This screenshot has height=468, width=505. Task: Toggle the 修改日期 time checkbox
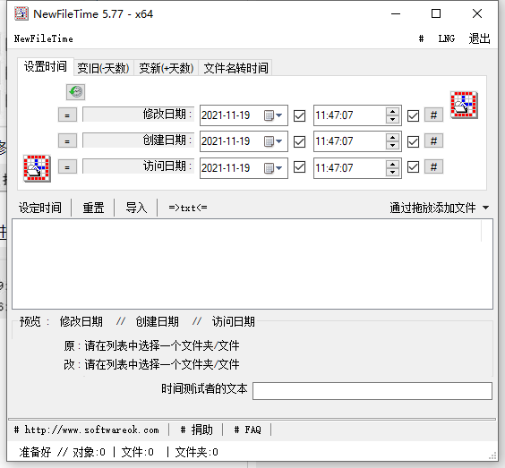click(x=413, y=115)
